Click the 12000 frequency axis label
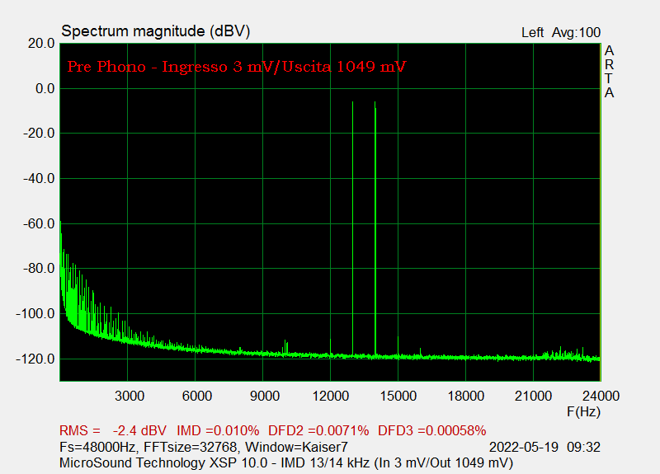Viewport: 660px width, 474px height. pos(331,396)
